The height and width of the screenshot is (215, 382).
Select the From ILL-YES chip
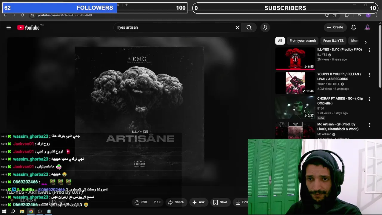pyautogui.click(x=333, y=41)
